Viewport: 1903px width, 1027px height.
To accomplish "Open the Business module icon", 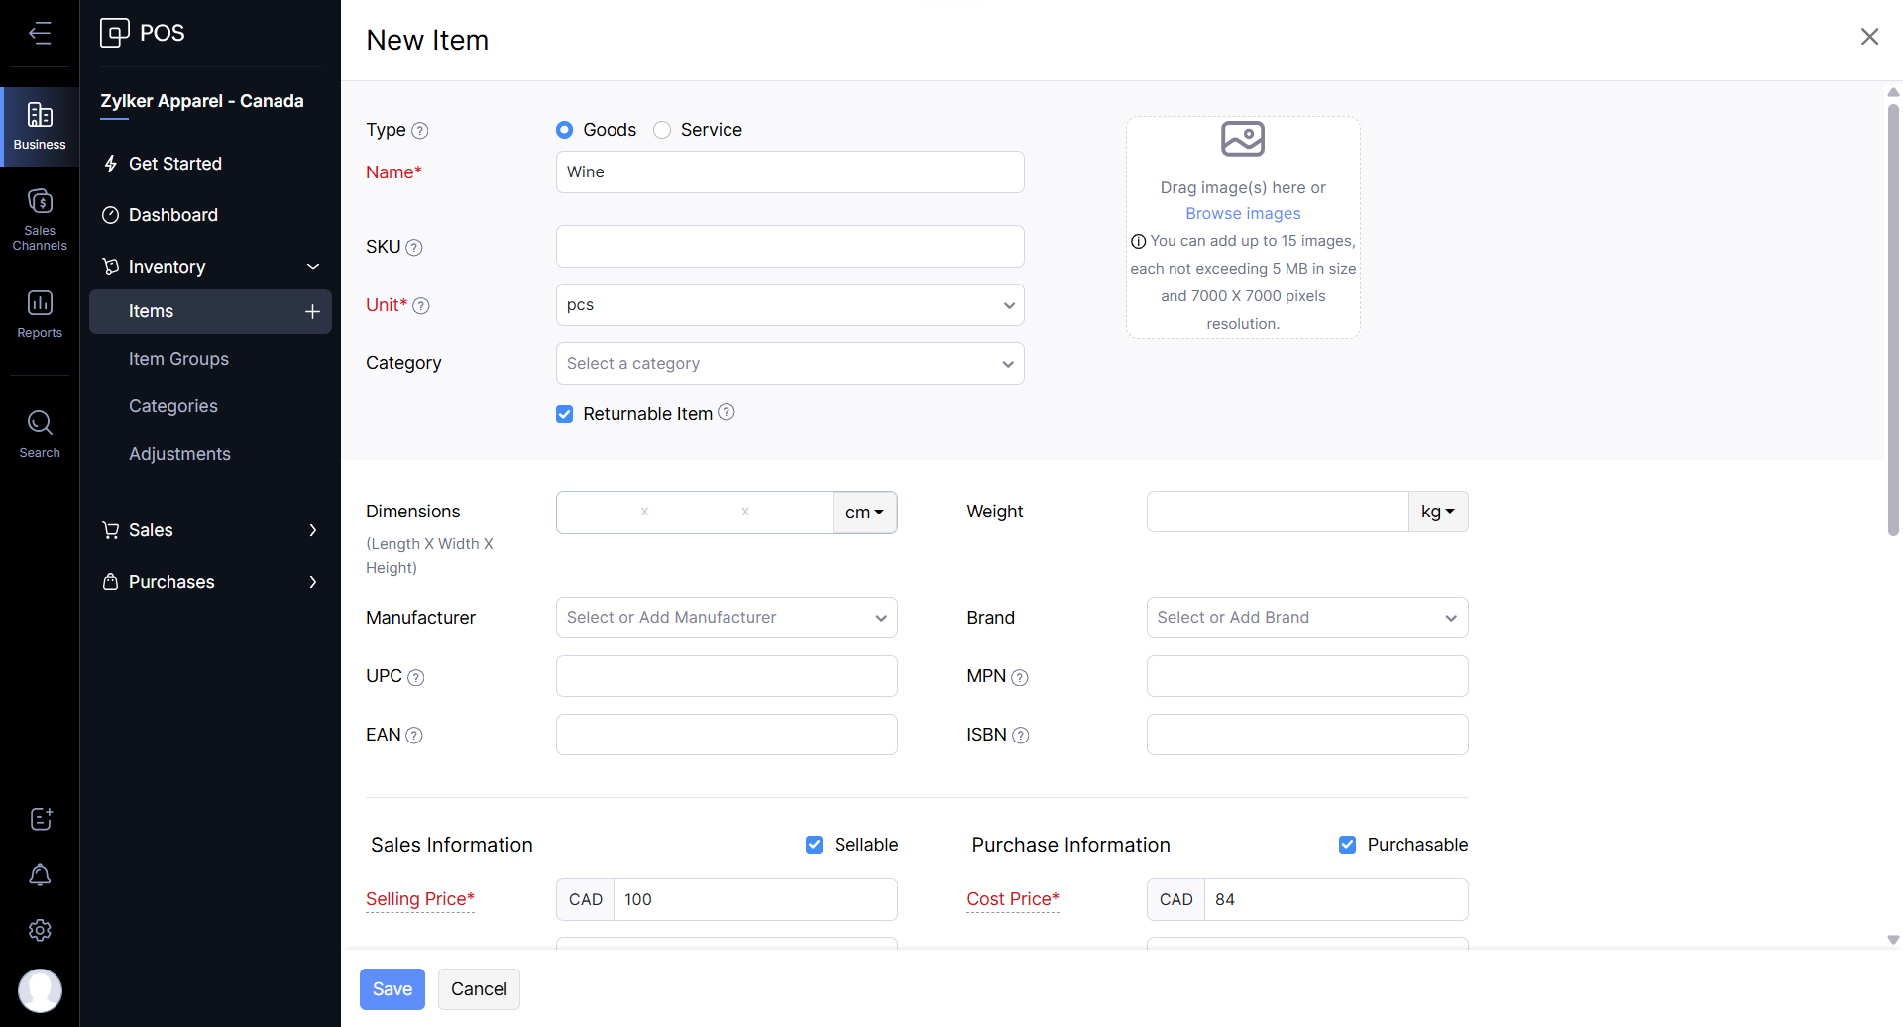I will point(40,126).
